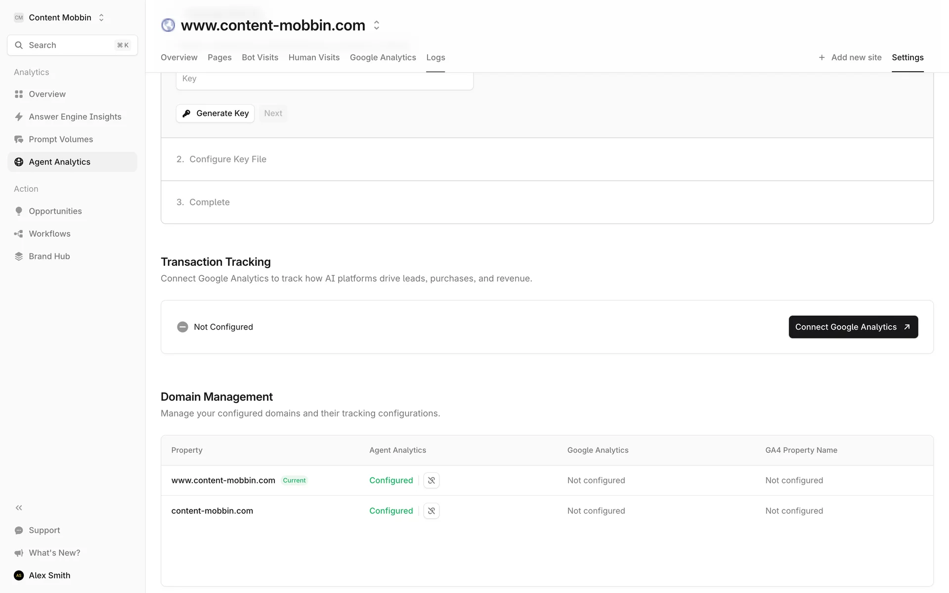Click Support chat bubble icon
Image resolution: width=949 pixels, height=593 pixels.
coord(19,530)
